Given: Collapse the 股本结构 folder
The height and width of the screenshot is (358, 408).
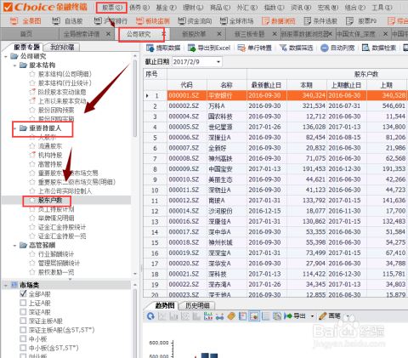Looking at the screenshot, I should 15,65.
